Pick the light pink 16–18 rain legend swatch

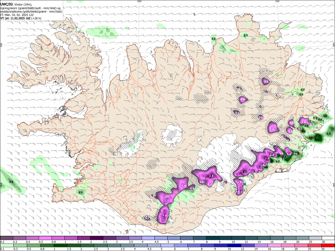click(x=274, y=245)
